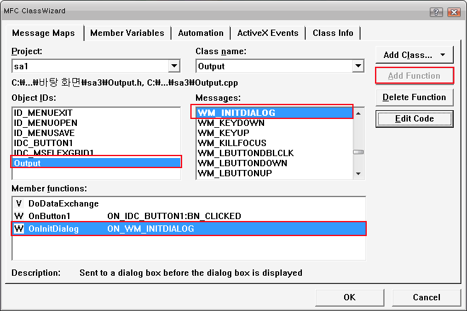Dismiss dialog with the Cancel button

coord(427,297)
